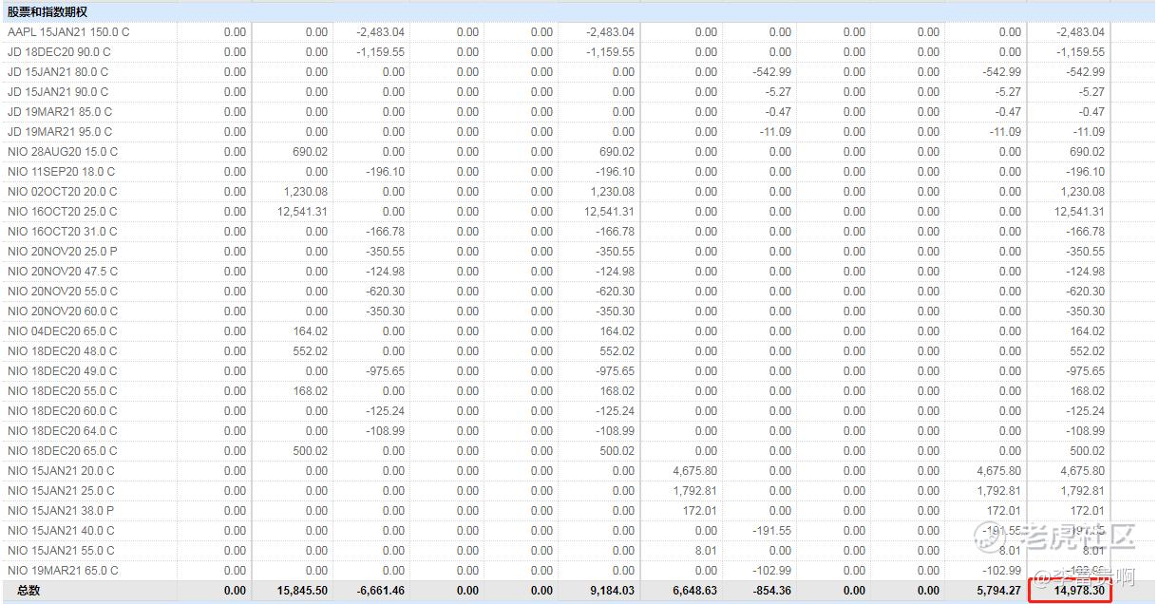Click the JD 19MAR21 95.0 C contract name

60,132
